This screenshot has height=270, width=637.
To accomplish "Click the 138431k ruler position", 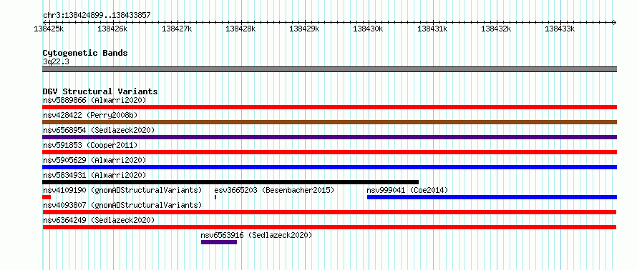I will coord(432,29).
